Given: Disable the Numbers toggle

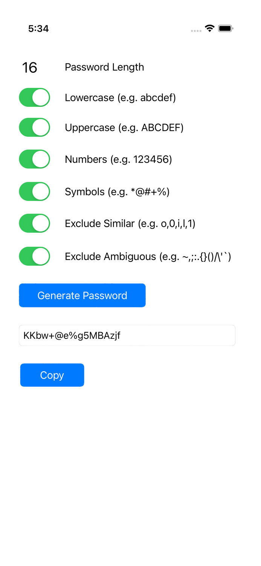Looking at the screenshot, I should (x=34, y=159).
